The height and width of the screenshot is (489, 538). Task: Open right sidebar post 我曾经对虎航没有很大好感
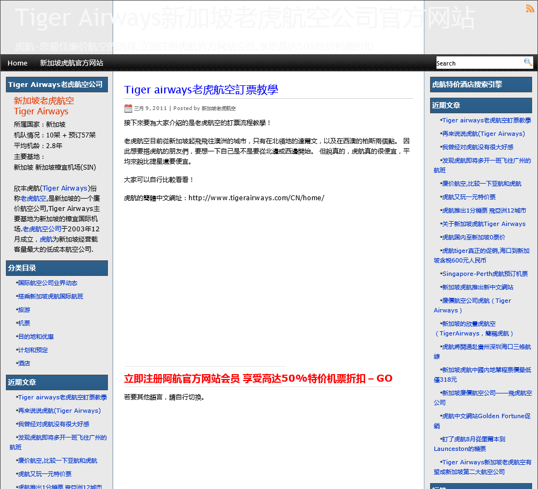click(x=478, y=147)
